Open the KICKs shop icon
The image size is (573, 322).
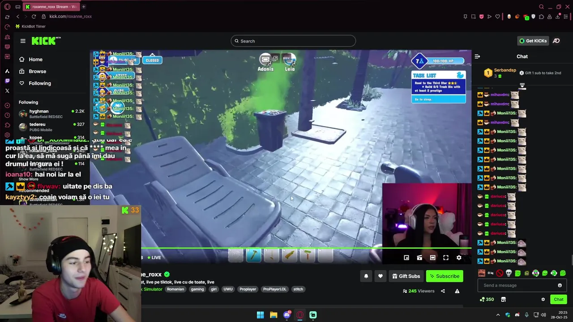pos(503,300)
